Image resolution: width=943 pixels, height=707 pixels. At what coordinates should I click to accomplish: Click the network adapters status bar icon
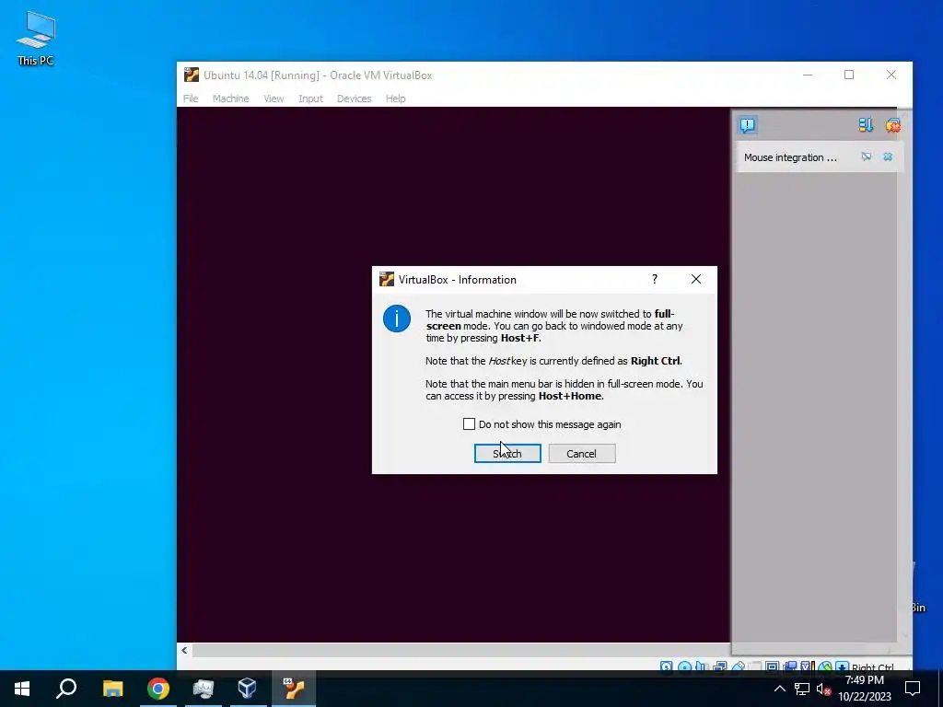[x=719, y=666]
